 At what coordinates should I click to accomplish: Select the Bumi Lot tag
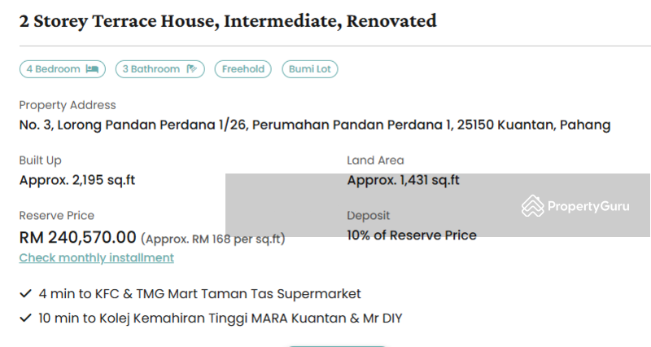pyautogui.click(x=309, y=69)
